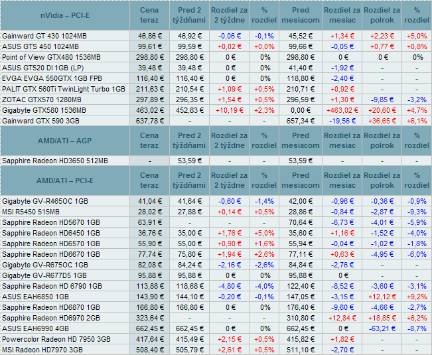Click -63,21 € half-year difference for EAH6990
The width and height of the screenshot is (432, 355).
pyautogui.click(x=382, y=328)
